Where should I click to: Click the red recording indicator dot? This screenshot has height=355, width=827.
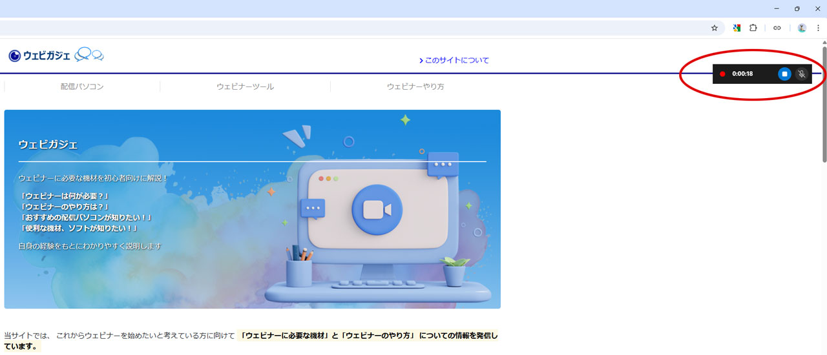pos(722,74)
